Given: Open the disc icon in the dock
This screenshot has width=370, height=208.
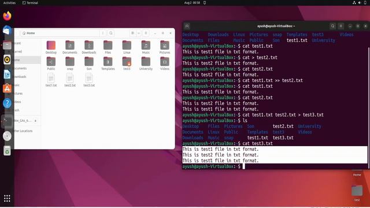Looking at the screenshot, I should pyautogui.click(x=7, y=136).
